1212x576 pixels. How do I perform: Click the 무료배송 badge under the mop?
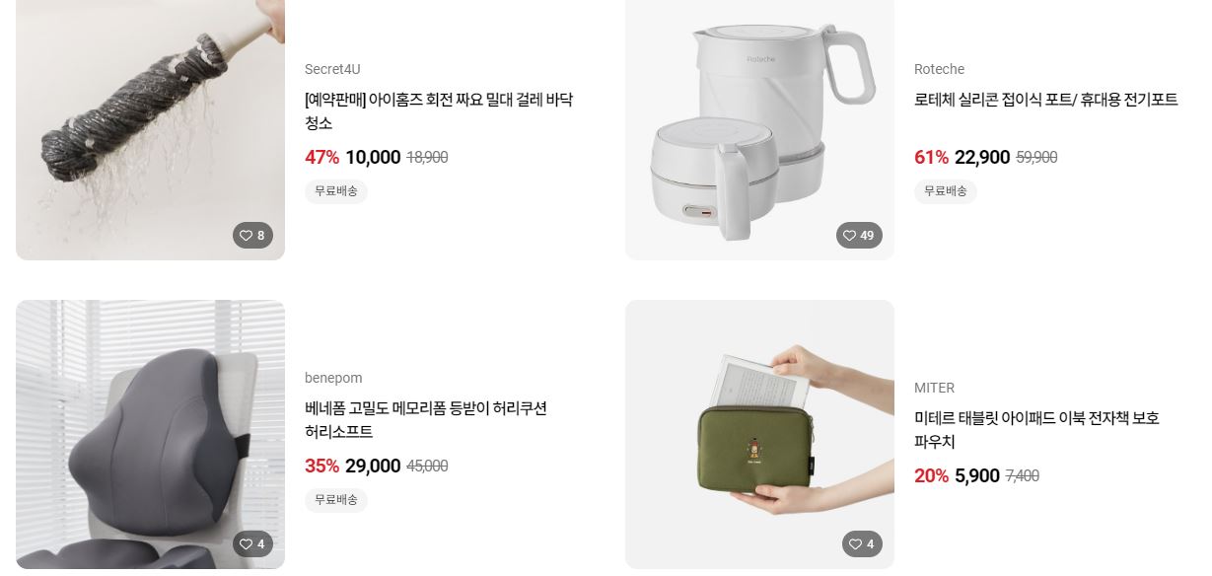[336, 191]
